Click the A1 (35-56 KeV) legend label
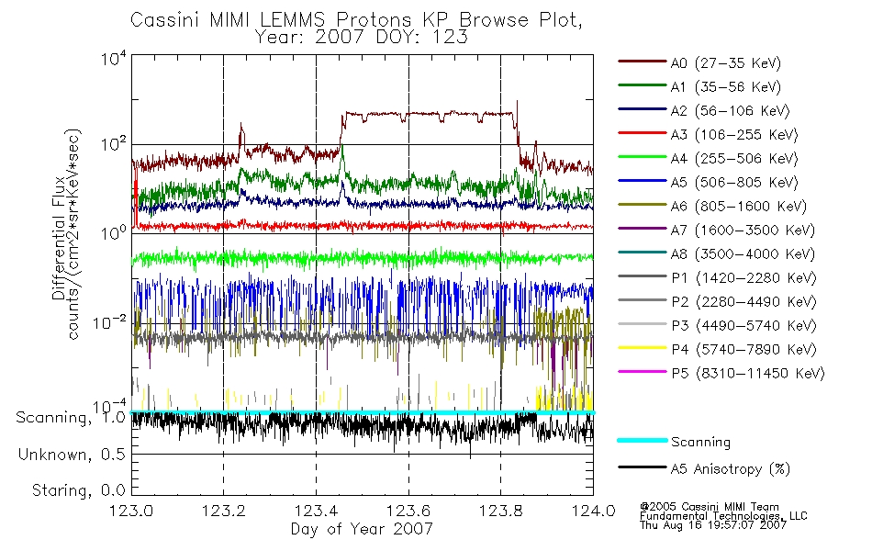Viewport: 872px width, 551px height. tap(726, 87)
